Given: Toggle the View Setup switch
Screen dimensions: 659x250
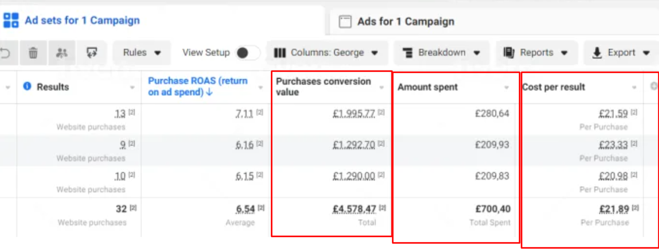Looking at the screenshot, I should click(x=247, y=53).
